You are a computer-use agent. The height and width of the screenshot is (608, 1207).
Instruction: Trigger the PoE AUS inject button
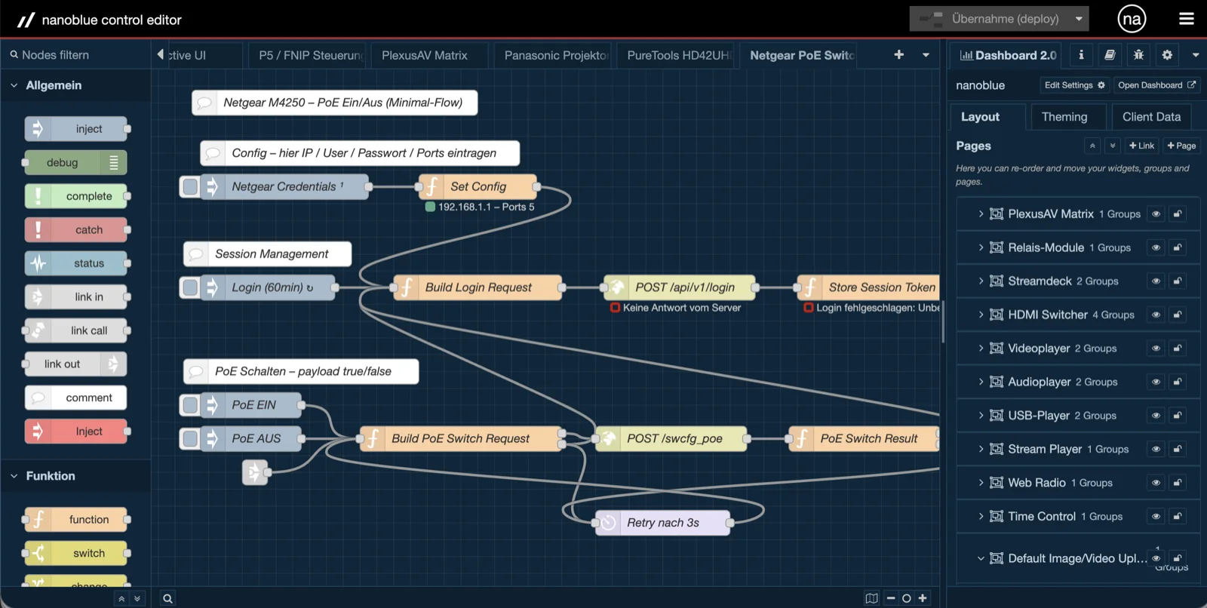click(190, 438)
